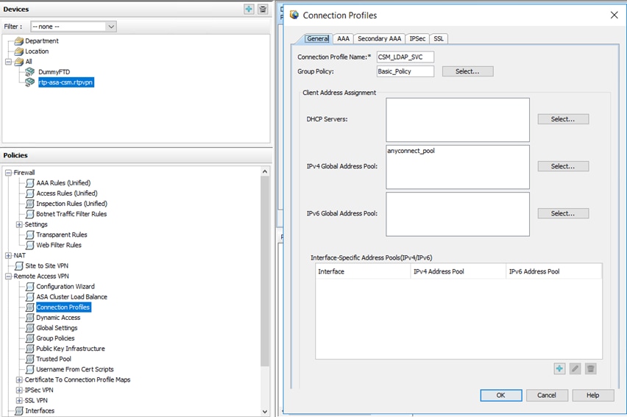This screenshot has width=627, height=417.
Task: Click the Group Policies policy icon
Action: 30,338
